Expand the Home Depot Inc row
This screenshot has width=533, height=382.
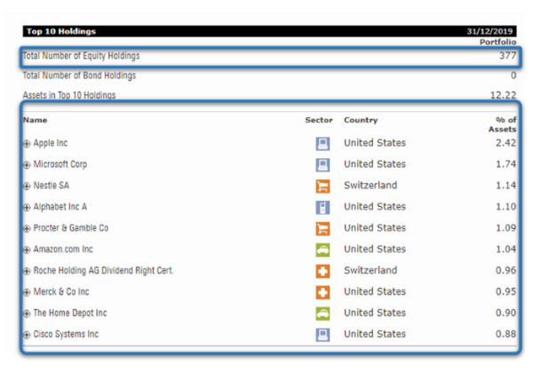click(27, 314)
